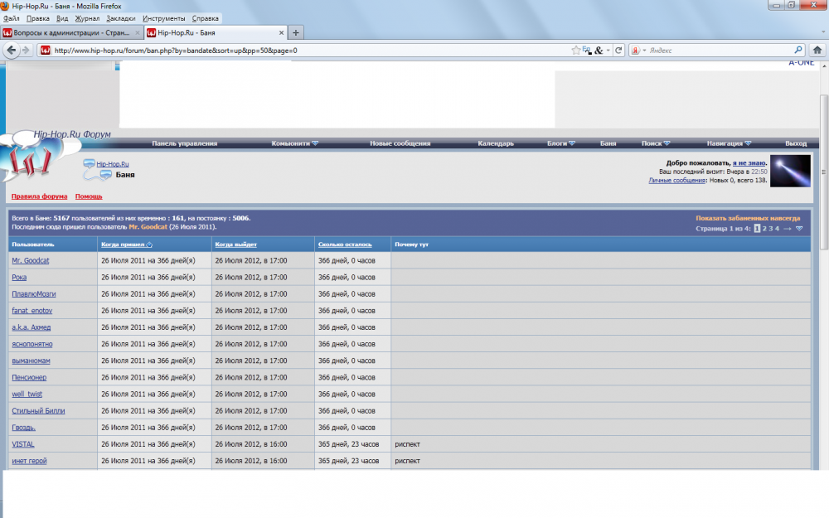Click Mr. Goodcat in ban summary line
The width and height of the screenshot is (829, 518).
click(148, 227)
